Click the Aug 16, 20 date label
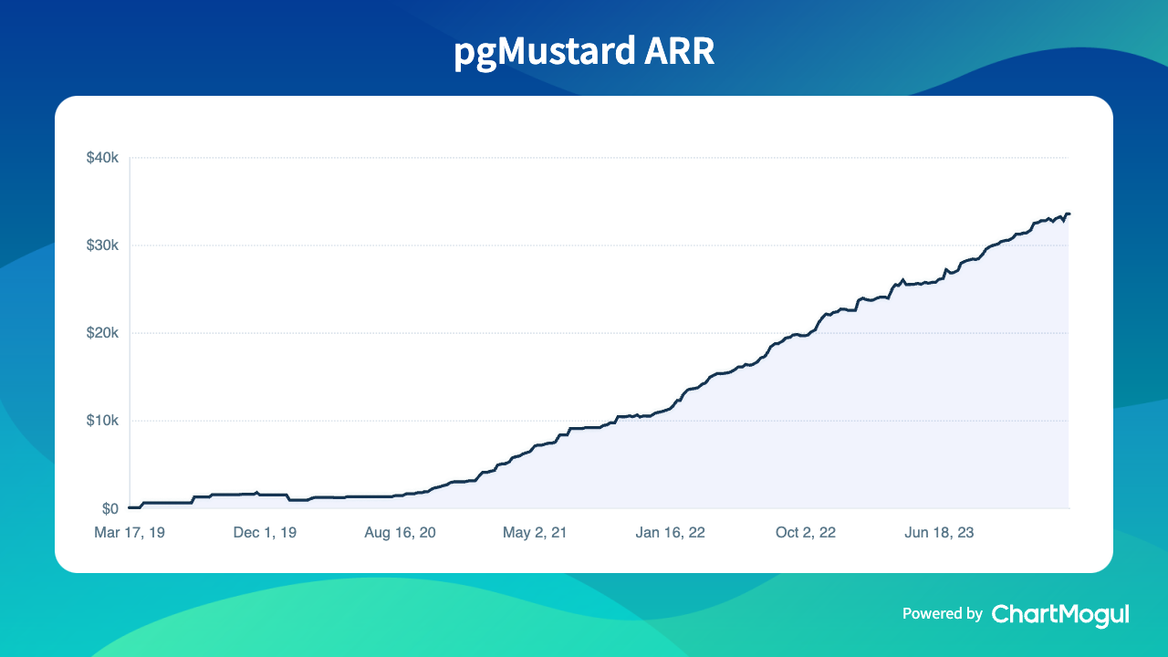 click(400, 533)
